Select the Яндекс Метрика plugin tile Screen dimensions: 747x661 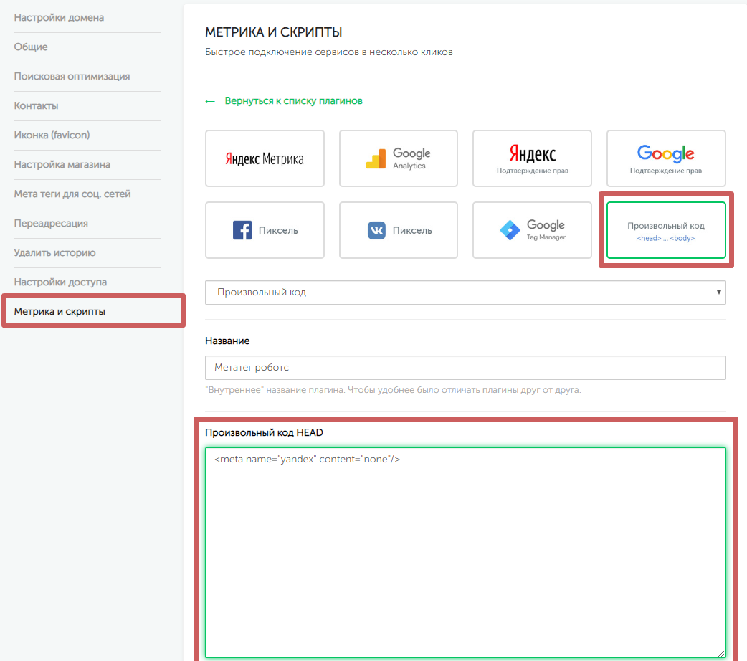[x=265, y=158]
